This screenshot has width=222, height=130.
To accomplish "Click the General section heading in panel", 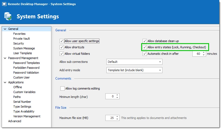I will click(61, 30).
